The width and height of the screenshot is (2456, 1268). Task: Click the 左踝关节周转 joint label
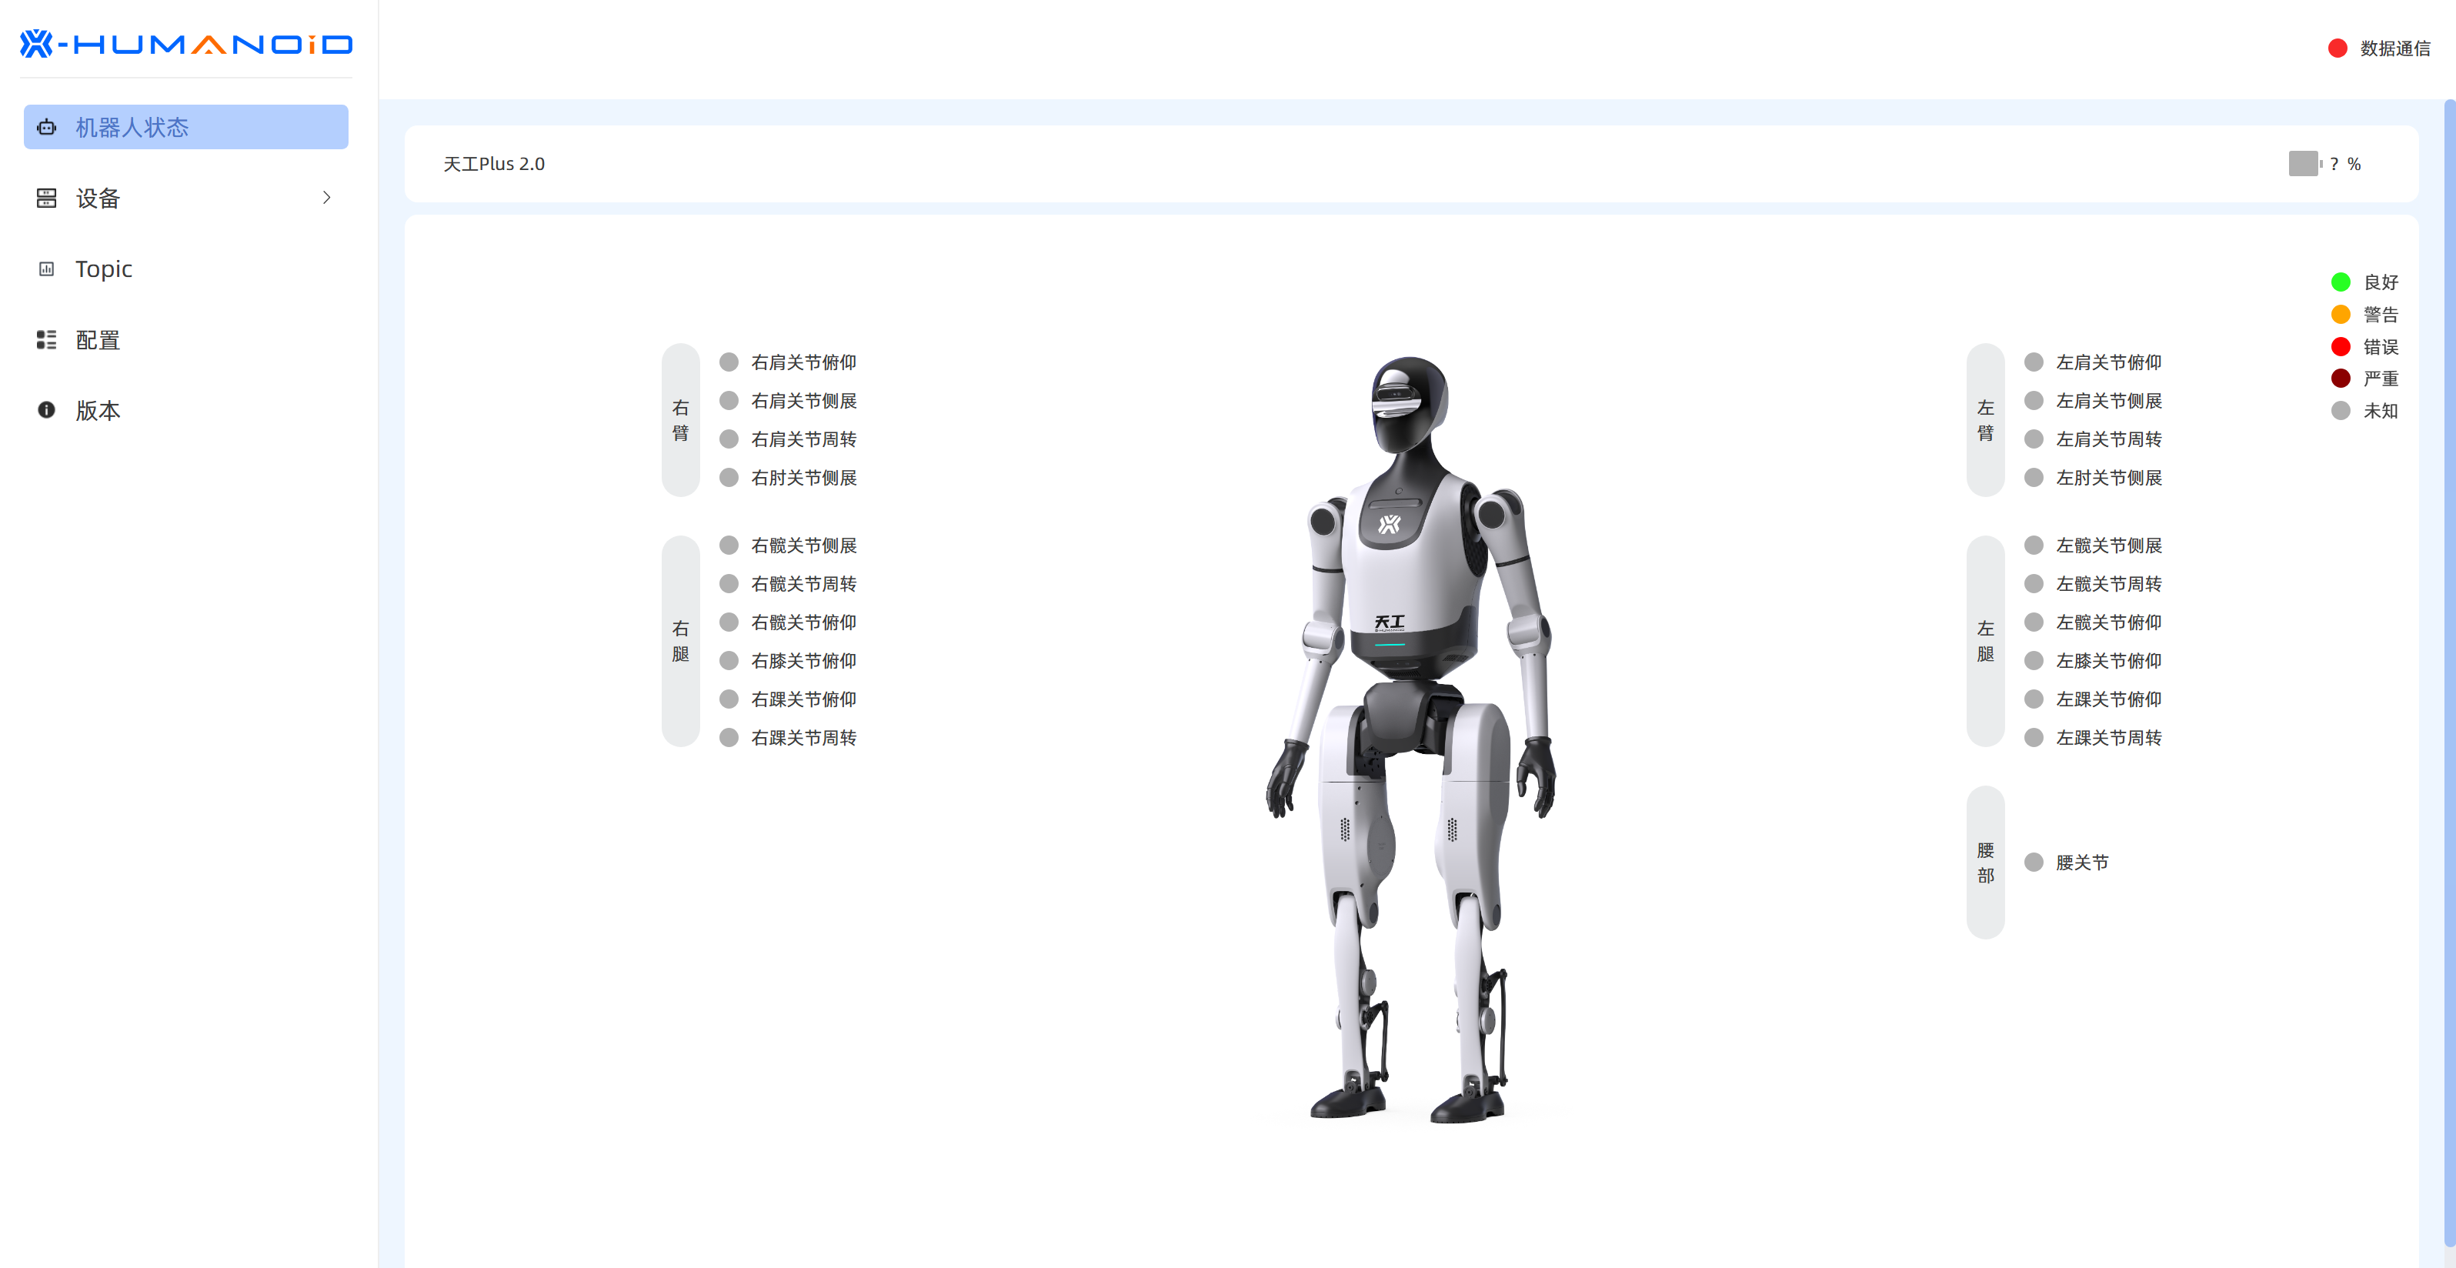pyautogui.click(x=2108, y=738)
